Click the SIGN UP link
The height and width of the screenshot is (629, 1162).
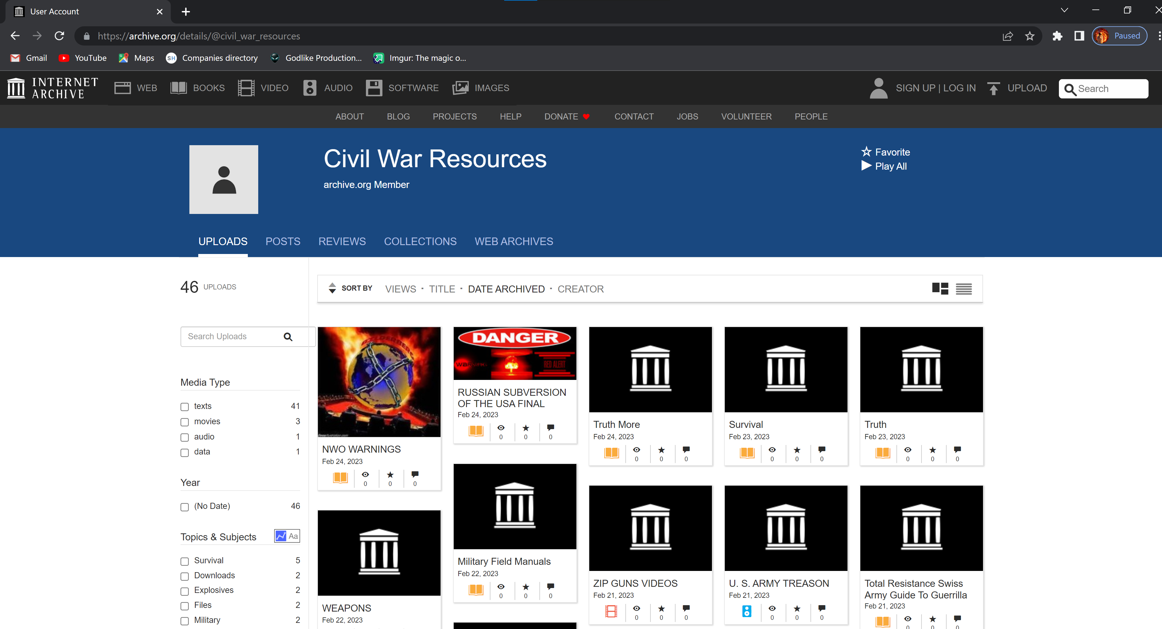pyautogui.click(x=916, y=88)
